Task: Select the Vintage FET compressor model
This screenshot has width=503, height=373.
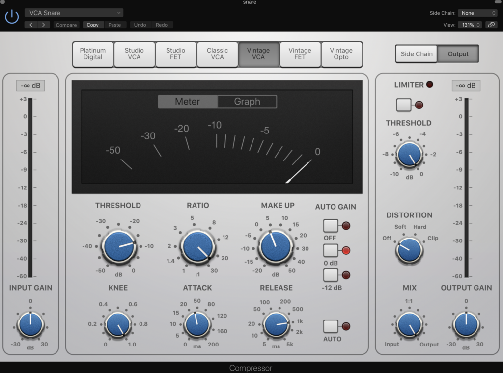Action: point(300,54)
